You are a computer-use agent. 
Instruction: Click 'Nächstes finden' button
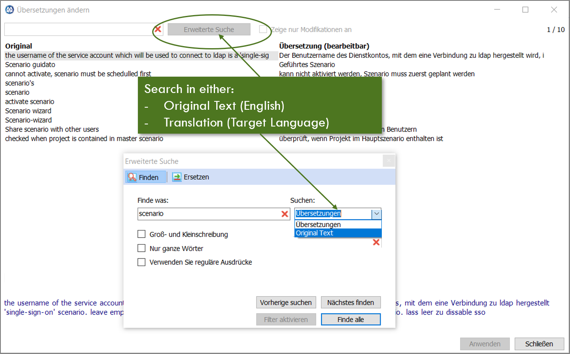351,302
